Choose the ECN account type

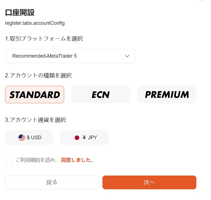click(x=101, y=95)
